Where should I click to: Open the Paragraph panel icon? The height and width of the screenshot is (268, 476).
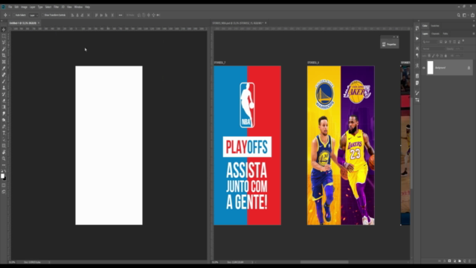417,55
